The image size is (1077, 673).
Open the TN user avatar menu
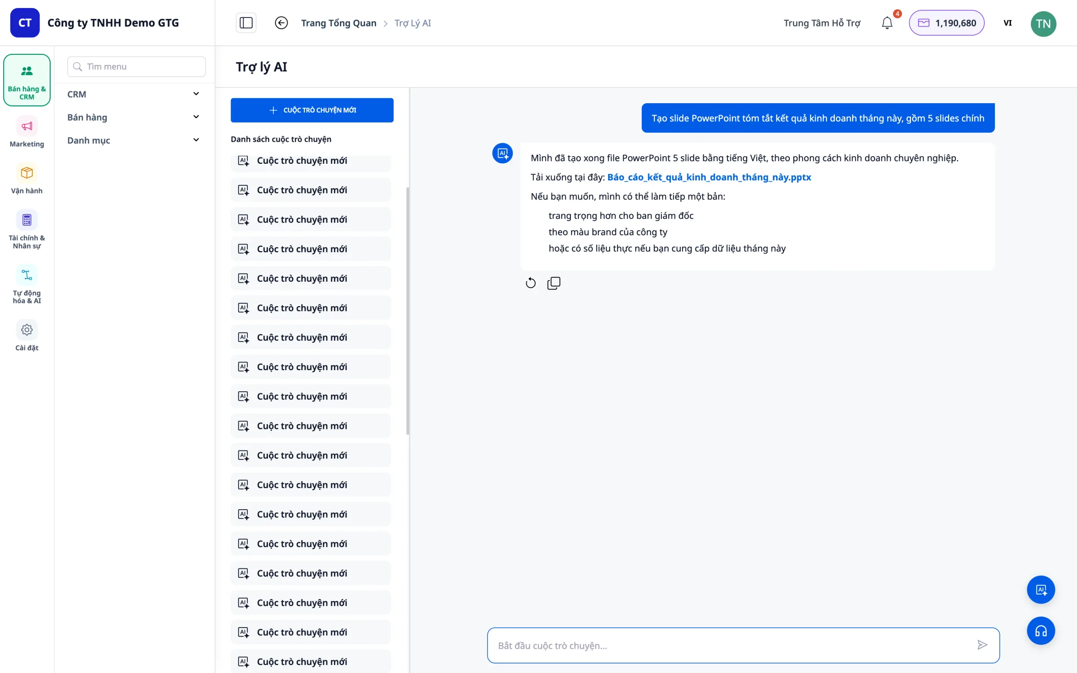point(1043,24)
